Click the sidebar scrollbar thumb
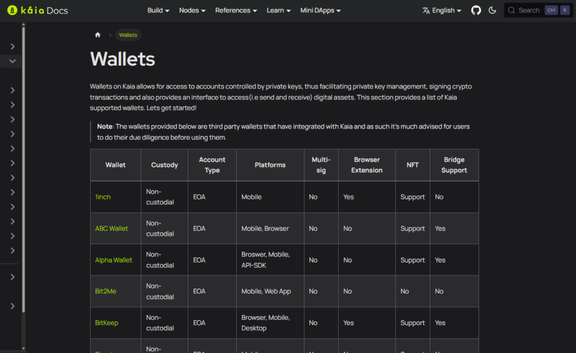Screen dimensions: 576x353 click(24, 168)
